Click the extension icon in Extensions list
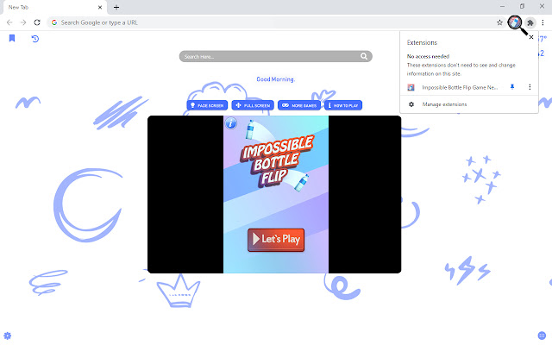Viewport: 552px width, 345px height. click(x=411, y=87)
